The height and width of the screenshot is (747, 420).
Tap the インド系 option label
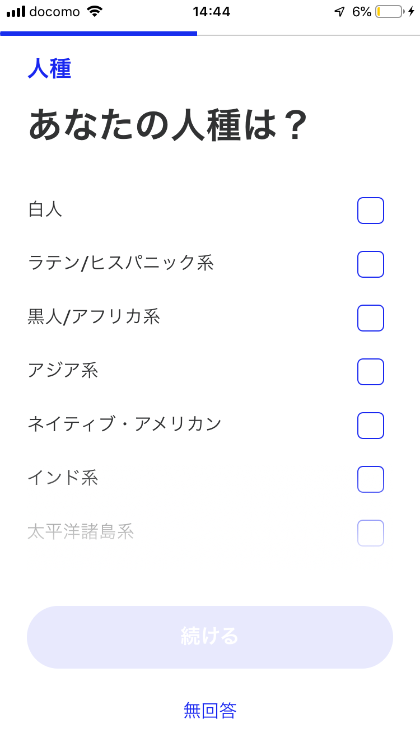click(63, 479)
